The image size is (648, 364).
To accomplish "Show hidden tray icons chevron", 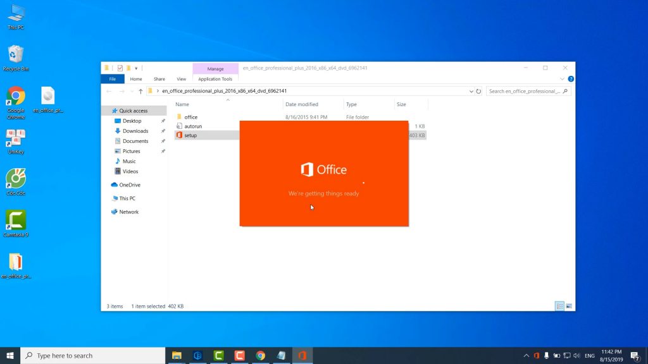I will point(526,355).
